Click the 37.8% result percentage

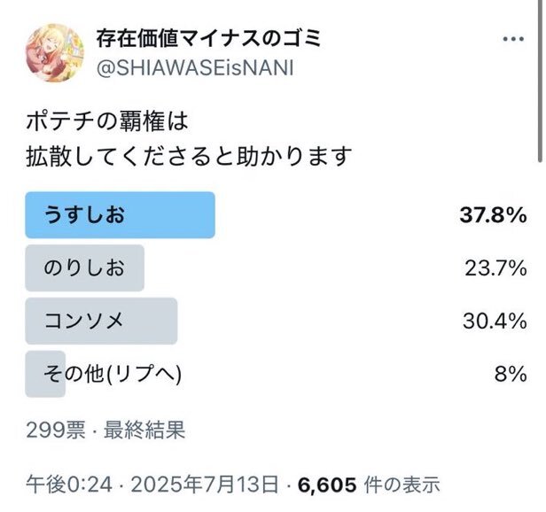point(493,215)
